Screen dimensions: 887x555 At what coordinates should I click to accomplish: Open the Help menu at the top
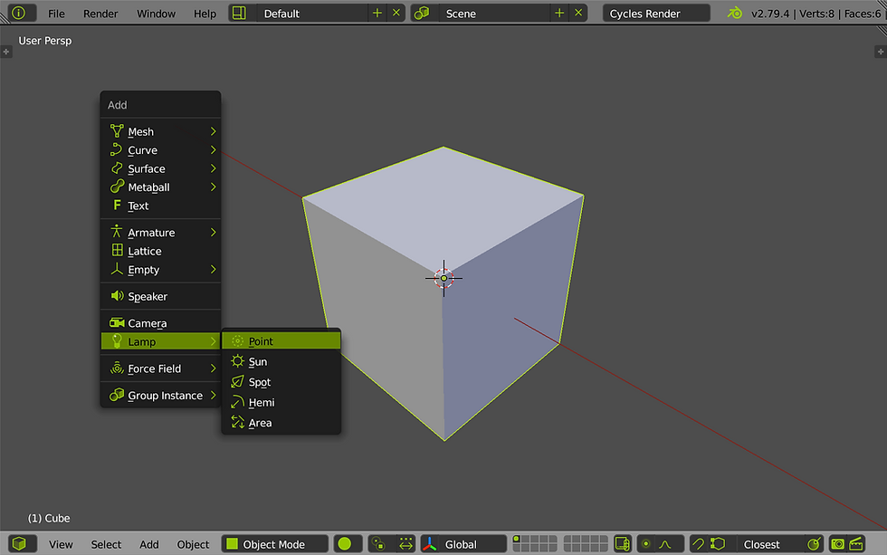205,13
